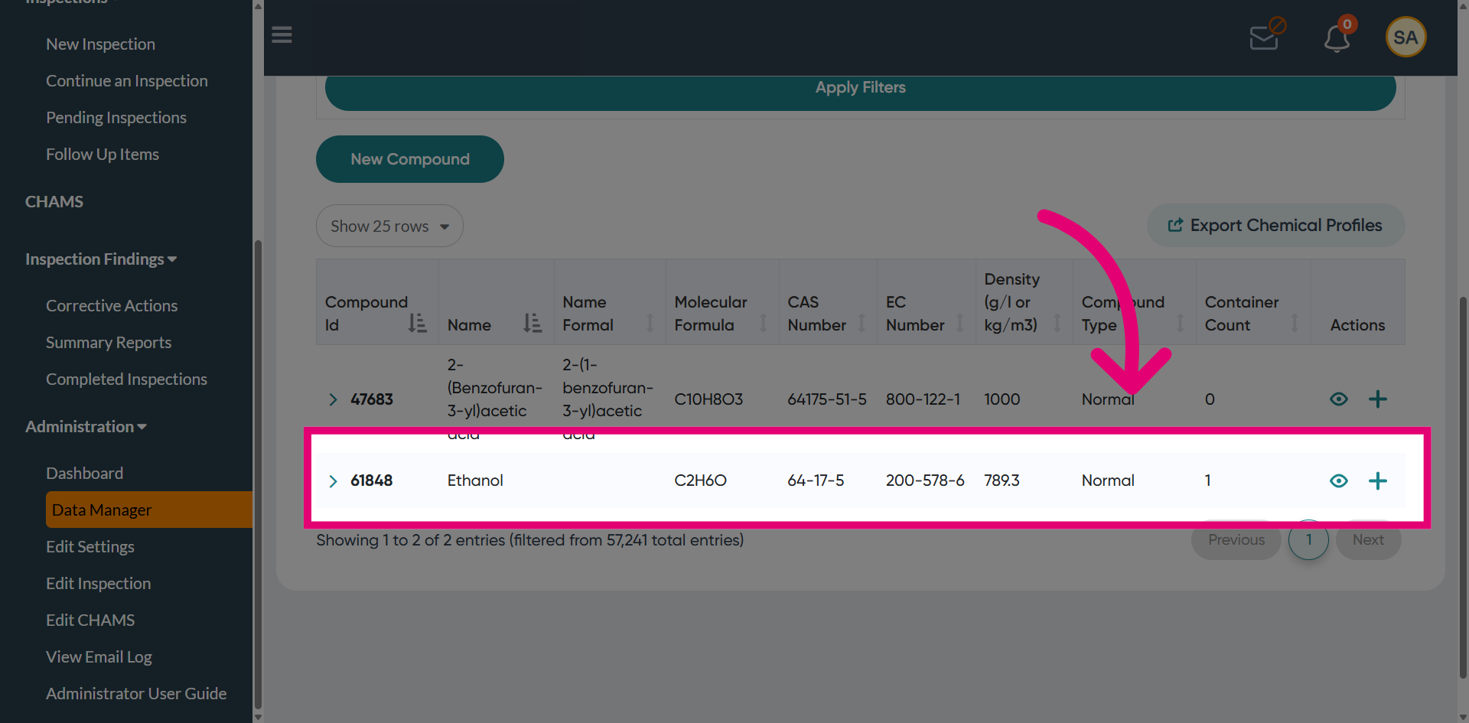This screenshot has height=723, width=1469.
Task: Open CHAMS section
Action: click(x=54, y=202)
